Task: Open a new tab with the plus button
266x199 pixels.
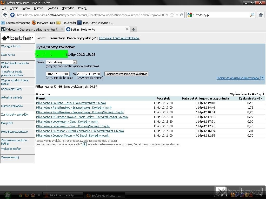Action: coord(134,29)
